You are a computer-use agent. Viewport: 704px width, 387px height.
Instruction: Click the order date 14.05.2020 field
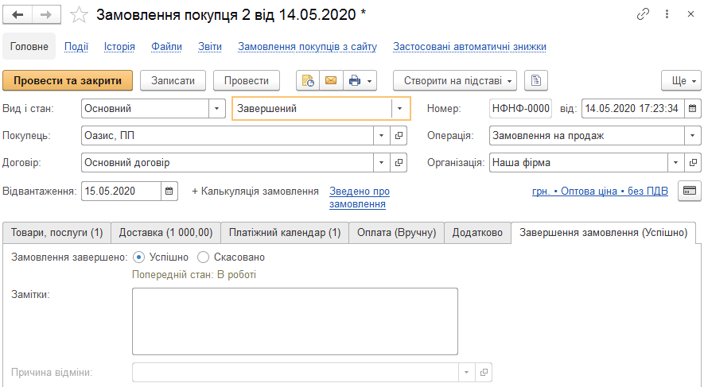tap(632, 109)
